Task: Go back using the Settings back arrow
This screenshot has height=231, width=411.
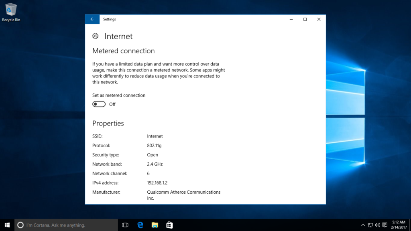Action: coord(92,19)
